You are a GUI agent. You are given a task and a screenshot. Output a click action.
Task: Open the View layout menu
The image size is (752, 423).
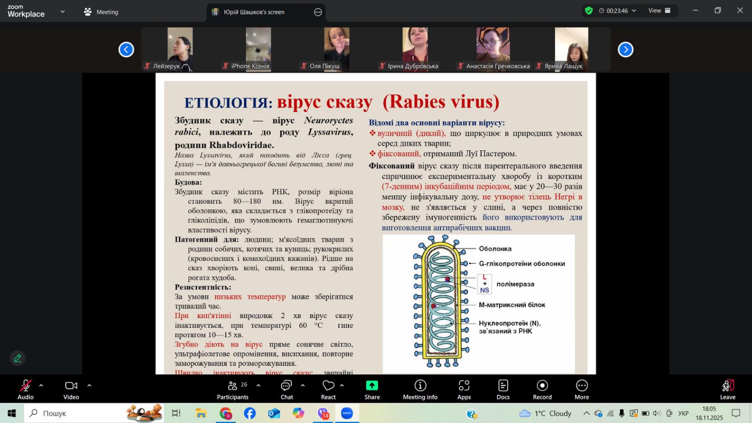pos(659,10)
